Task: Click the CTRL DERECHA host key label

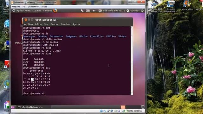Action: point(135,111)
